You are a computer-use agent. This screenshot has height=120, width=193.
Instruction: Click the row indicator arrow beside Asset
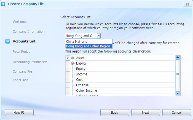click(x=68, y=58)
